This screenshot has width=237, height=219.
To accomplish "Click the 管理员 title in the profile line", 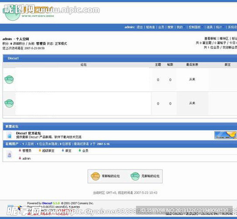I will pyautogui.click(x=41, y=44).
